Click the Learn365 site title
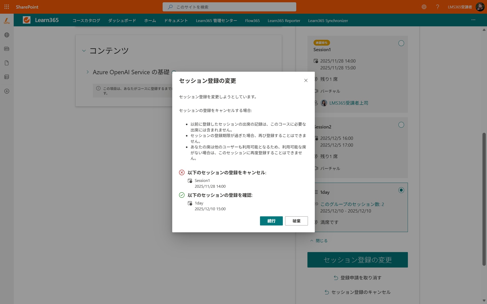The image size is (487, 304). [x=47, y=20]
